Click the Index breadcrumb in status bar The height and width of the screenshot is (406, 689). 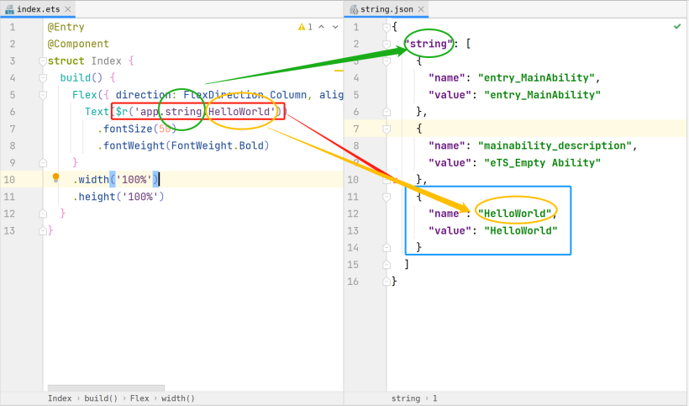[x=59, y=398]
